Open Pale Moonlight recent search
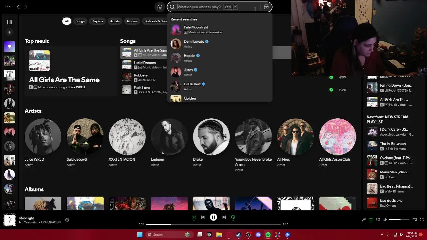Viewport: 427px width, 240px height. (220, 30)
